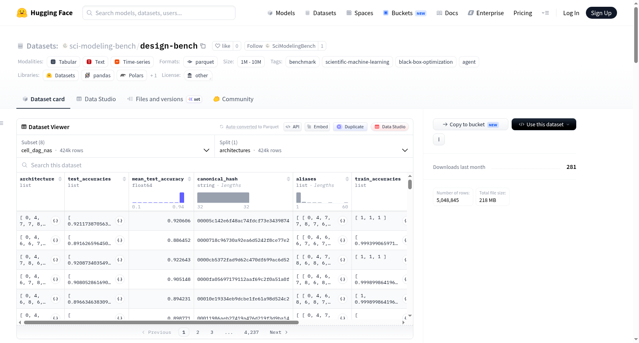This screenshot has width=639, height=343.
Task: Open the Data Studio tab
Action: 96,99
